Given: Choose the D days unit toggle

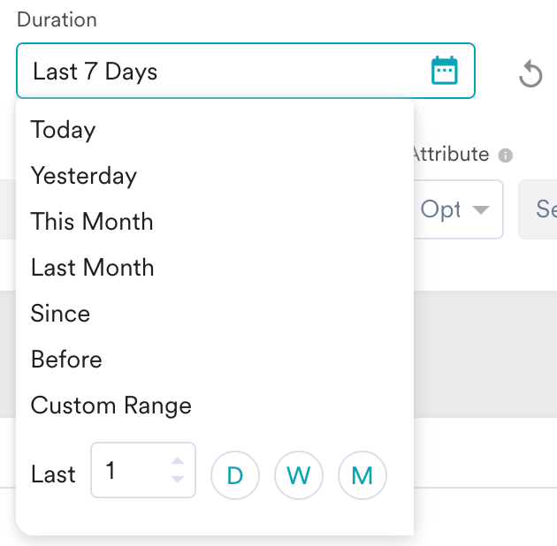Looking at the screenshot, I should pyautogui.click(x=235, y=475).
